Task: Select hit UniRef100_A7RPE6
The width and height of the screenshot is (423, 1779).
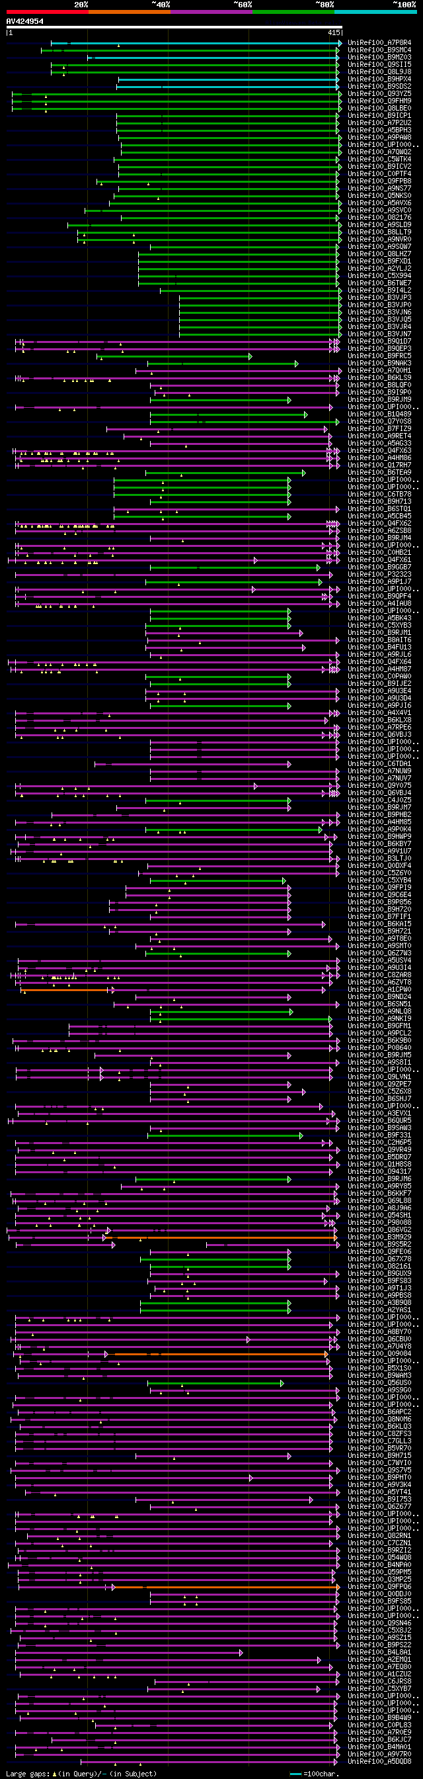Action: click(379, 727)
